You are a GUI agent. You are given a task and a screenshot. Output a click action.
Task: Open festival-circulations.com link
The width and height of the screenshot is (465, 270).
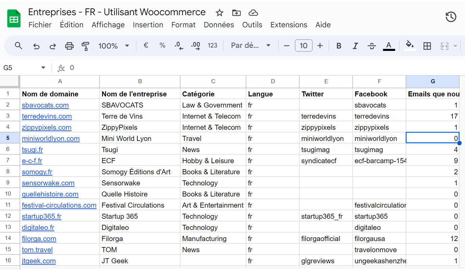click(x=59, y=205)
